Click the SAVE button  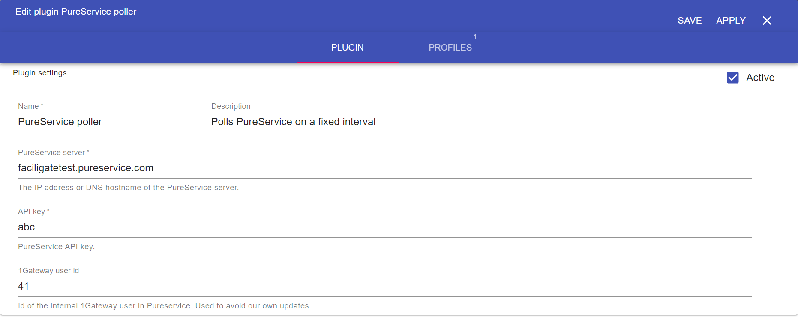point(689,21)
